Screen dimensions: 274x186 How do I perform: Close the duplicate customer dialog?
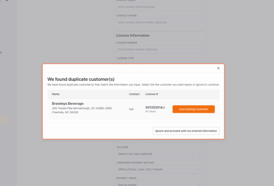pyautogui.click(x=218, y=68)
